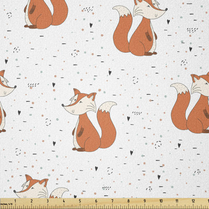
Task: Click the number 10 on the ruler
Action: click(x=161, y=201)
